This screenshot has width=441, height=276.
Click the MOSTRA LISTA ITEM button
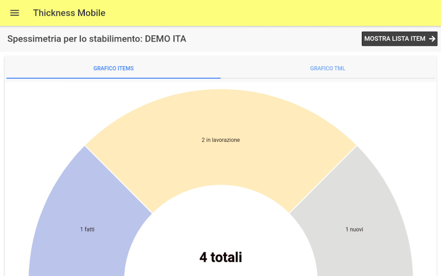click(400, 39)
